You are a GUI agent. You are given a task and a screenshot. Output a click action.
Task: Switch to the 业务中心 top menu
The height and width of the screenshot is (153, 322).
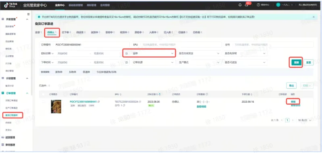(x=60, y=5)
